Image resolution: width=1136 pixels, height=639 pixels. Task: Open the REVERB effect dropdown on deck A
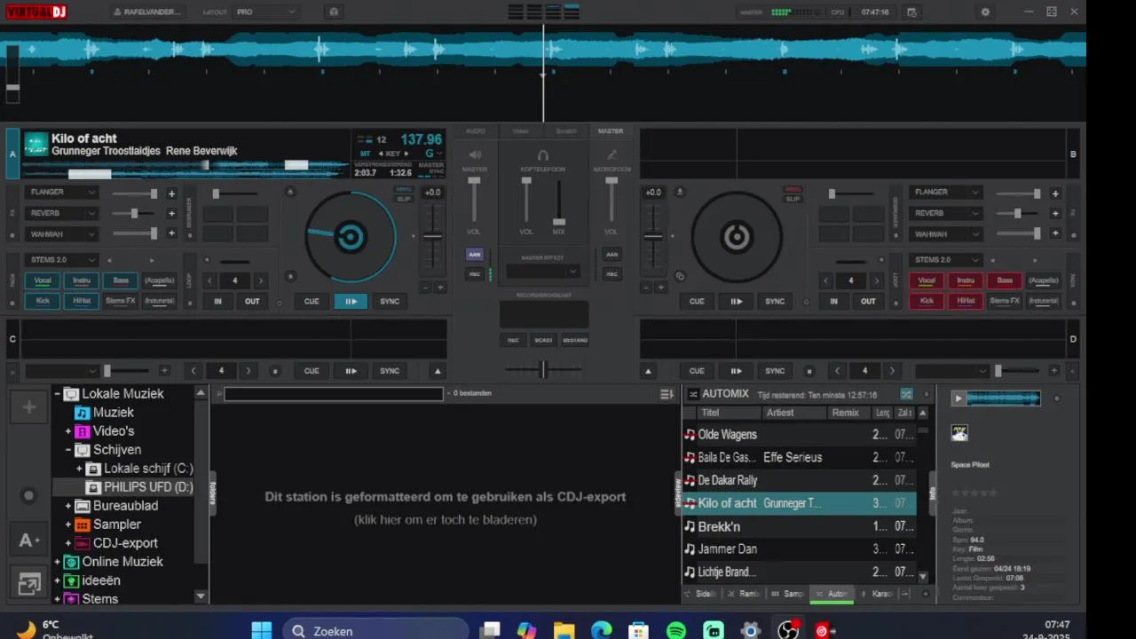[61, 213]
